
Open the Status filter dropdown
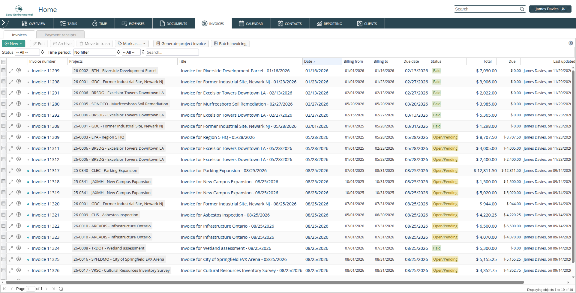(x=30, y=52)
